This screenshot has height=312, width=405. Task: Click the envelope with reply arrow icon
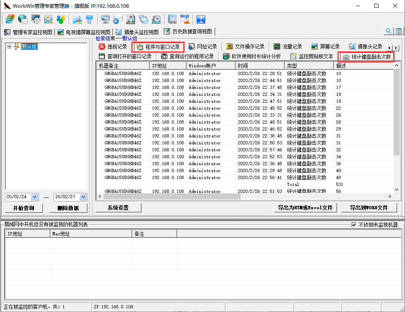[118, 19]
